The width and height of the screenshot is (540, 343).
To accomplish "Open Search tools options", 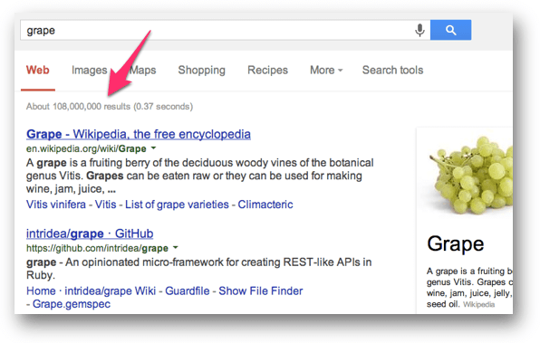I will pyautogui.click(x=392, y=71).
